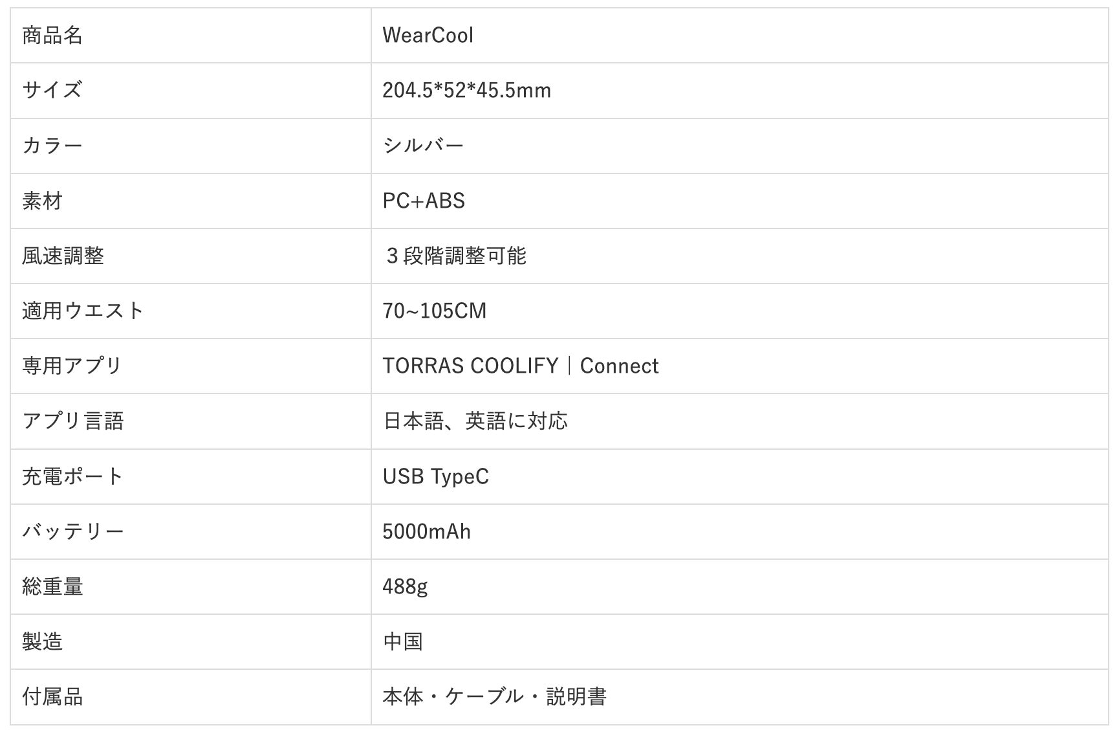Click the 本体・ケーブル・説明書 accessories text

pyautogui.click(x=494, y=696)
